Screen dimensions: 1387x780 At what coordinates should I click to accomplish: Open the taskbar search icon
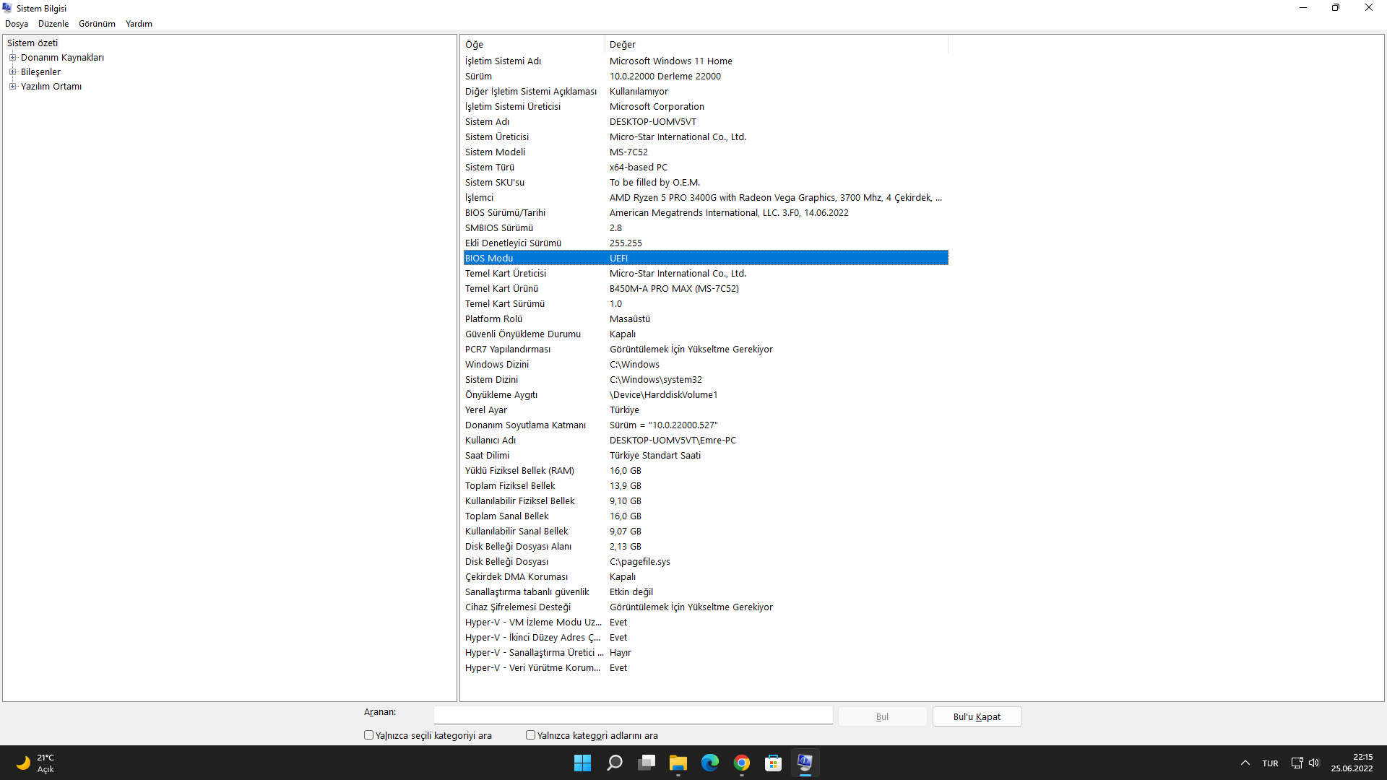point(615,763)
